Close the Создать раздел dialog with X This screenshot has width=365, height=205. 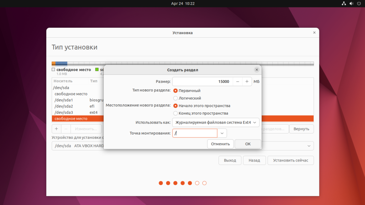[256, 70]
